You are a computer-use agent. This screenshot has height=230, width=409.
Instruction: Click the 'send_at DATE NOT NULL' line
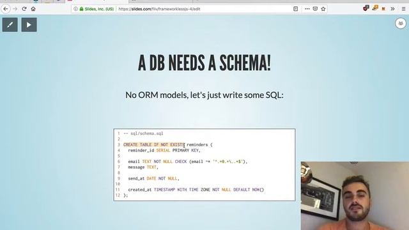point(153,179)
